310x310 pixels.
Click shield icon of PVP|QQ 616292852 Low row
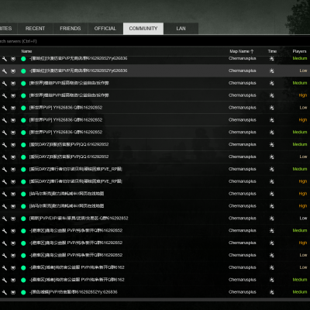pos(13,157)
